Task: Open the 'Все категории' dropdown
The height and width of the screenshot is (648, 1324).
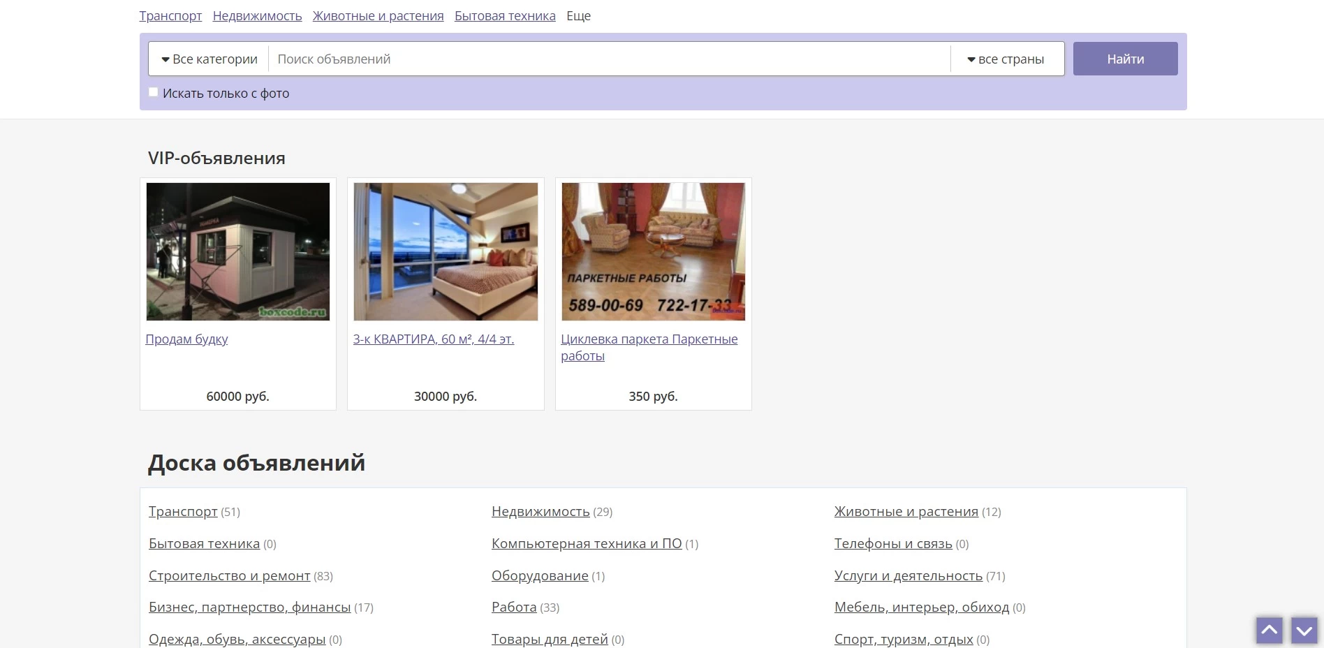Action: tap(209, 59)
